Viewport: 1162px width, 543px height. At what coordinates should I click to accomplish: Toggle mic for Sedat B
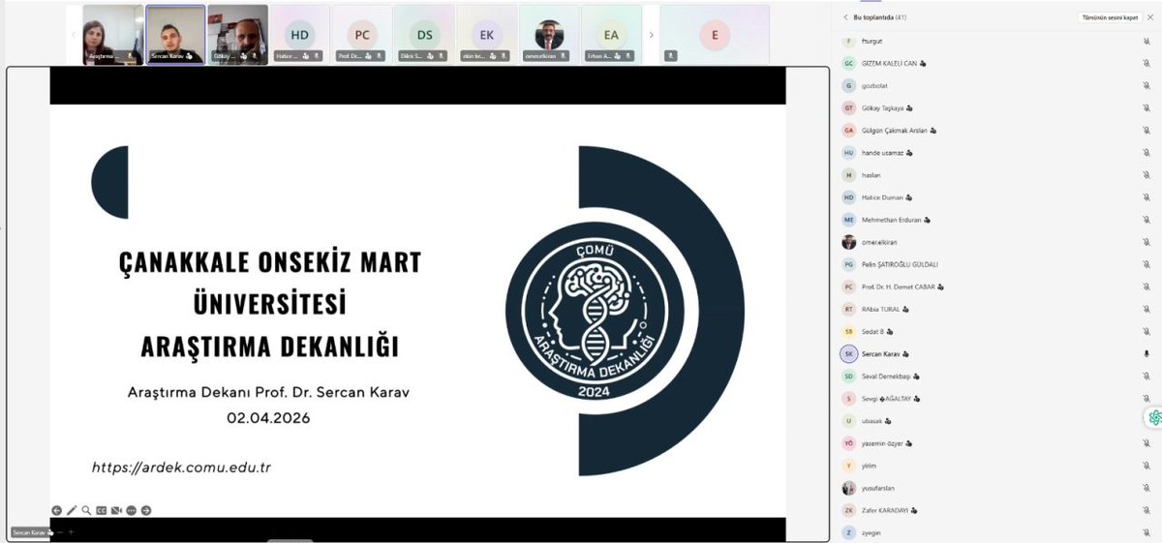click(1146, 332)
